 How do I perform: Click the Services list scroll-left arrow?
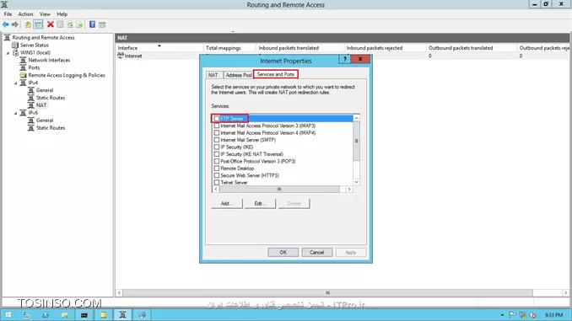[x=216, y=189]
